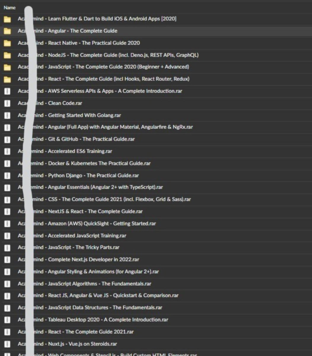Click archive icon for JavaScript Algorithms Fundamentals.rar
Screen dimensions: 312x356
tap(7, 284)
